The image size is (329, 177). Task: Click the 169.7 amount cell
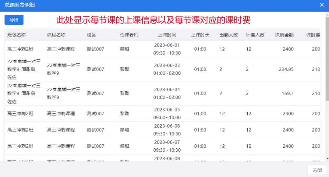[x=288, y=94]
